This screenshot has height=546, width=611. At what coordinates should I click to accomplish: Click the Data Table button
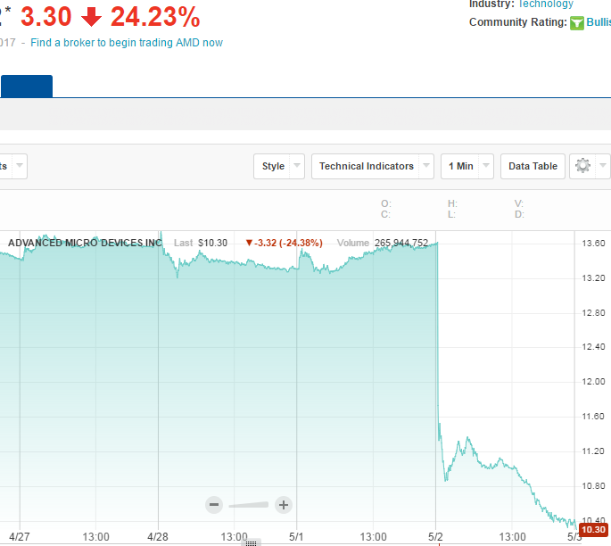pyautogui.click(x=533, y=166)
